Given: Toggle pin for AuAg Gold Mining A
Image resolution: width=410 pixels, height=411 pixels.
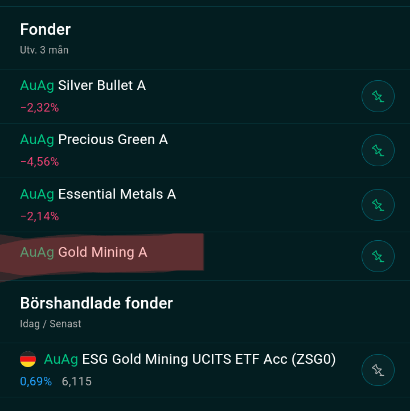Looking at the screenshot, I should [378, 256].
